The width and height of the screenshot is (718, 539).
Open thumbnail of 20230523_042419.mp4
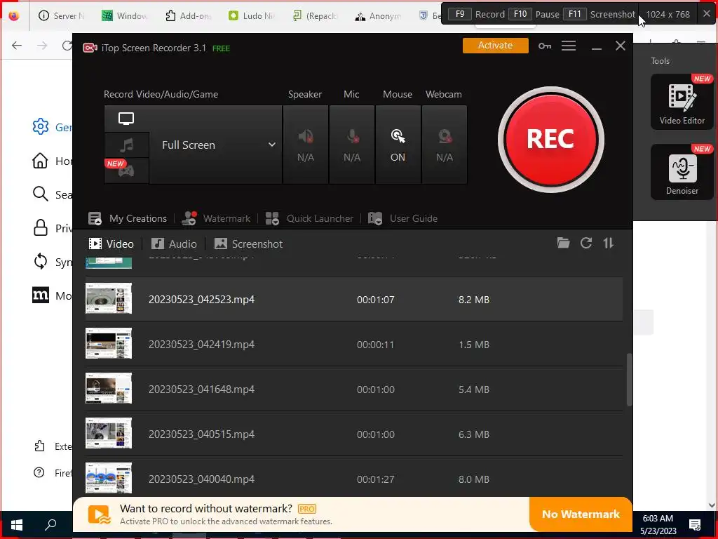tap(109, 343)
